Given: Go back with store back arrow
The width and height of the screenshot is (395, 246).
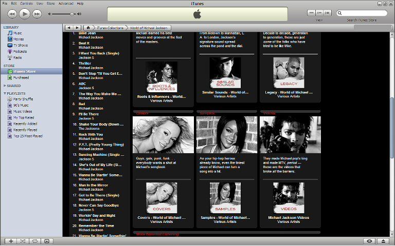Looking at the screenshot, I should pos(69,28).
